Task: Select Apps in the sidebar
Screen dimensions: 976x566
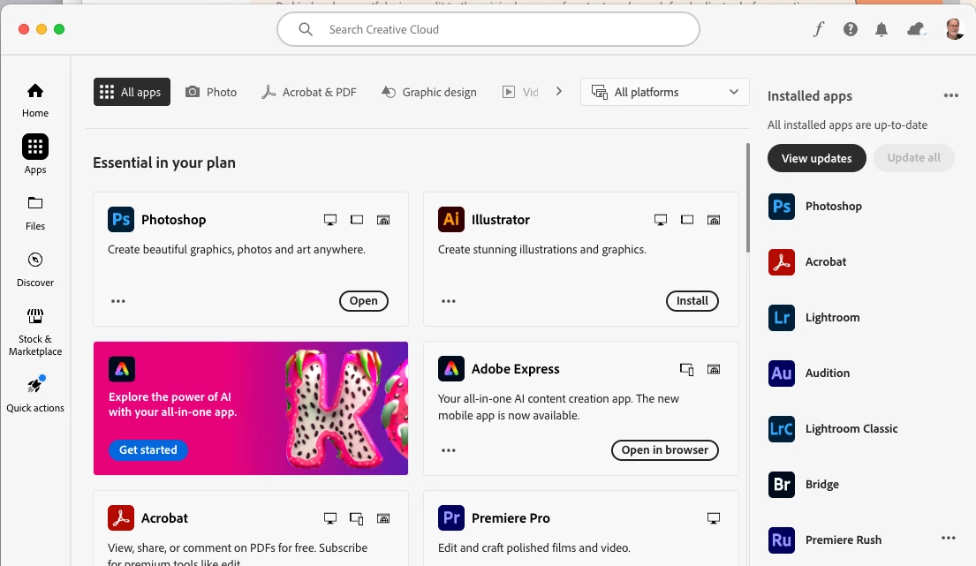Action: click(x=34, y=155)
